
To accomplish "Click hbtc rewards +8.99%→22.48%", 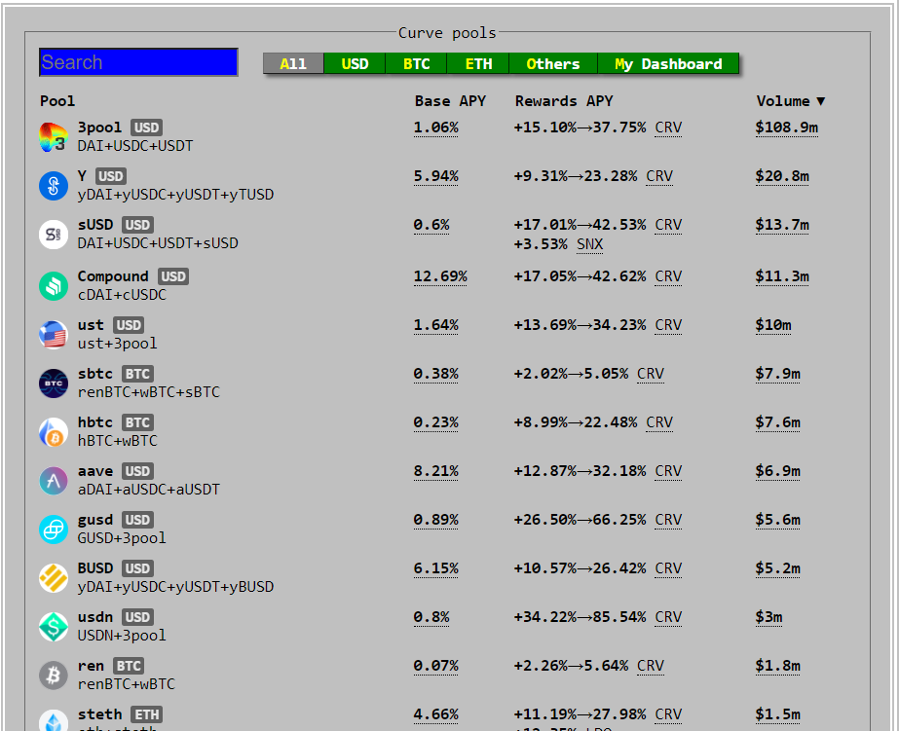I will coord(575,422).
